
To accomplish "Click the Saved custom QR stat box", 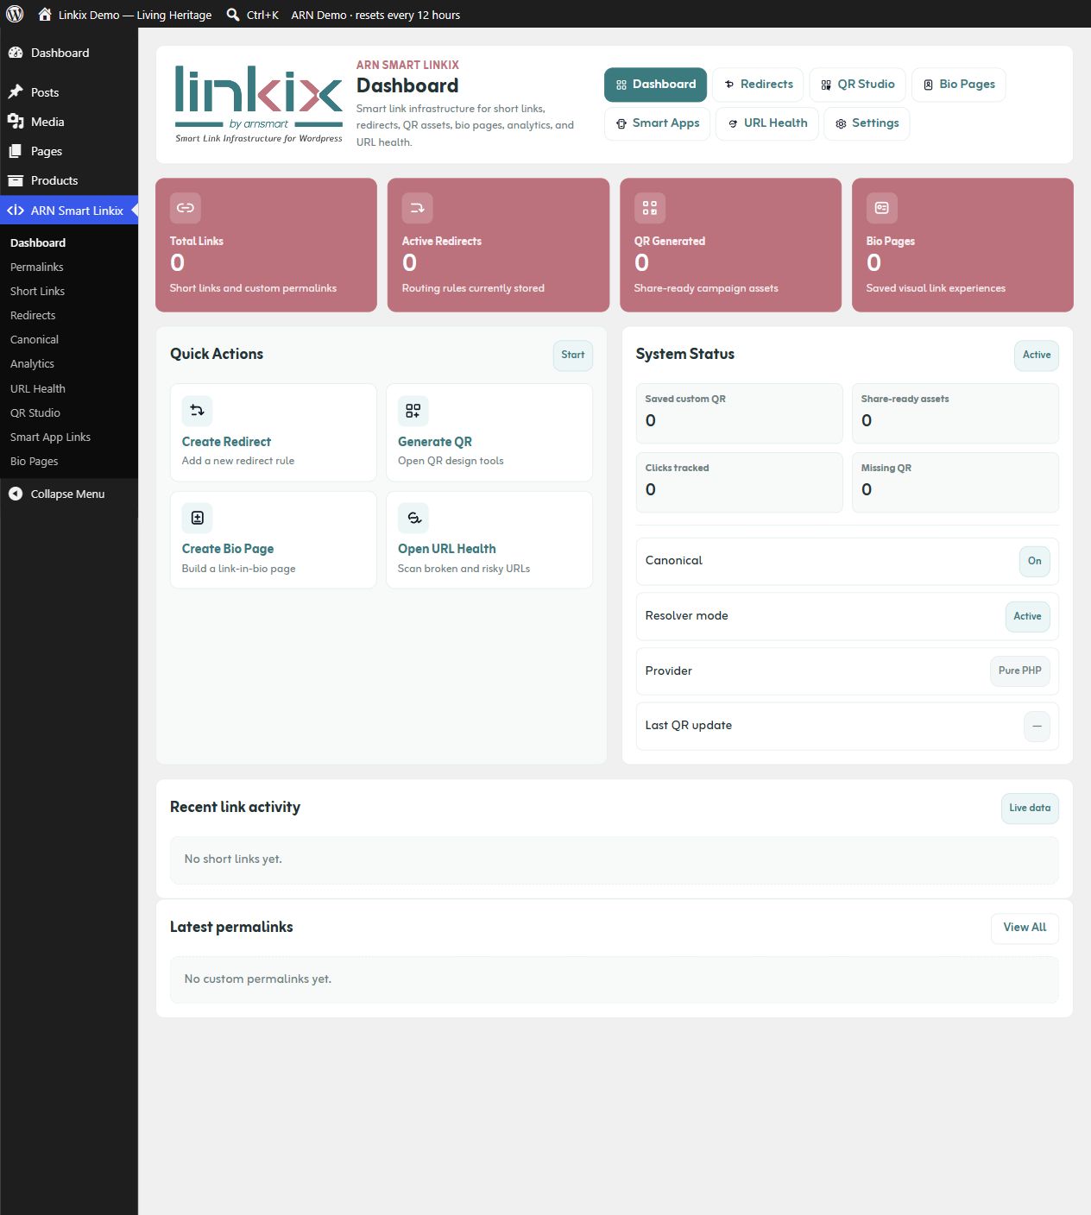I will tap(740, 413).
